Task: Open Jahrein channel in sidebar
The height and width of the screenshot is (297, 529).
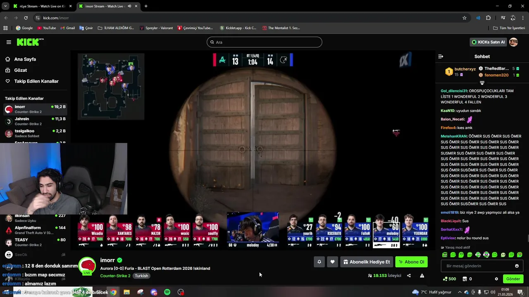Action: pos(35,121)
